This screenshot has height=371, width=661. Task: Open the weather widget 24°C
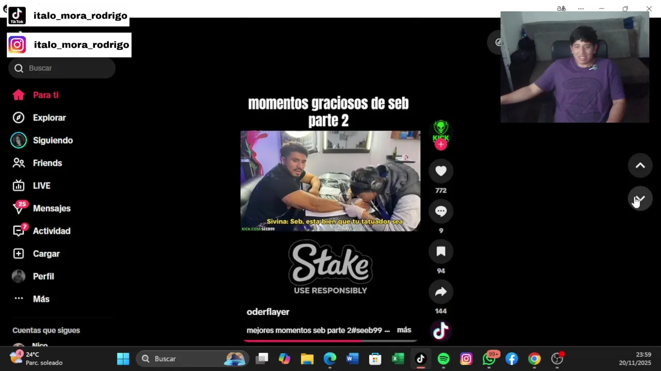click(36, 359)
